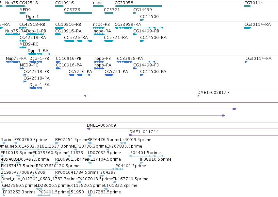Select the CG30114 gene label

point(253,3)
